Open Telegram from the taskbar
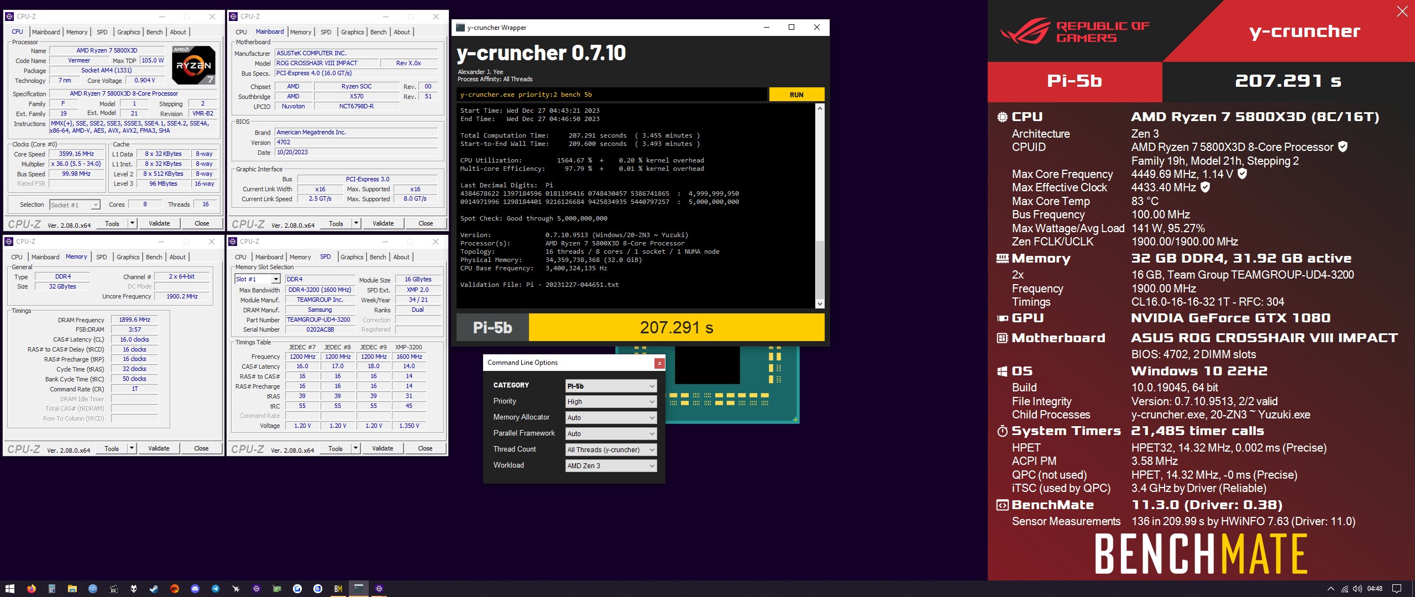Image resolution: width=1415 pixels, height=597 pixels. 216,589
